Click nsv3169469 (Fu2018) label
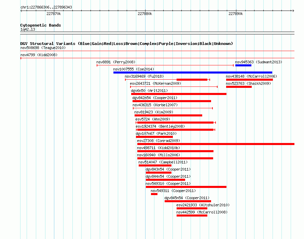The width and height of the screenshot is (304, 239). (144, 76)
